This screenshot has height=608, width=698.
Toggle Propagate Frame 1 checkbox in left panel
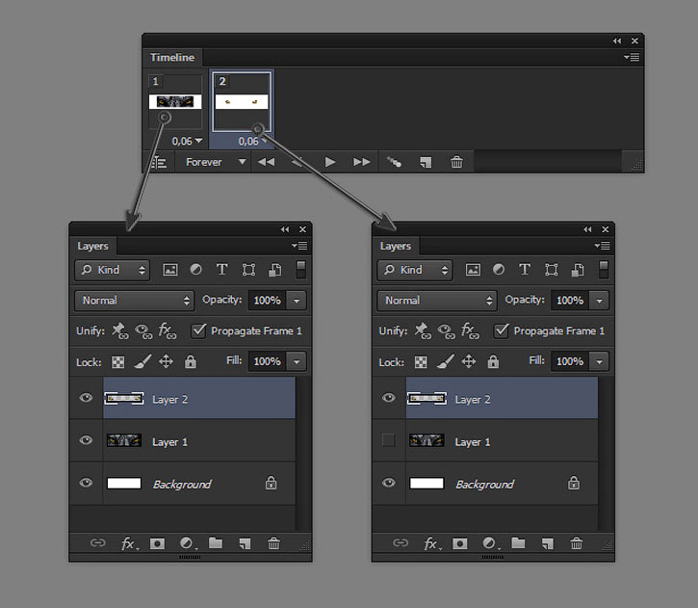198,330
